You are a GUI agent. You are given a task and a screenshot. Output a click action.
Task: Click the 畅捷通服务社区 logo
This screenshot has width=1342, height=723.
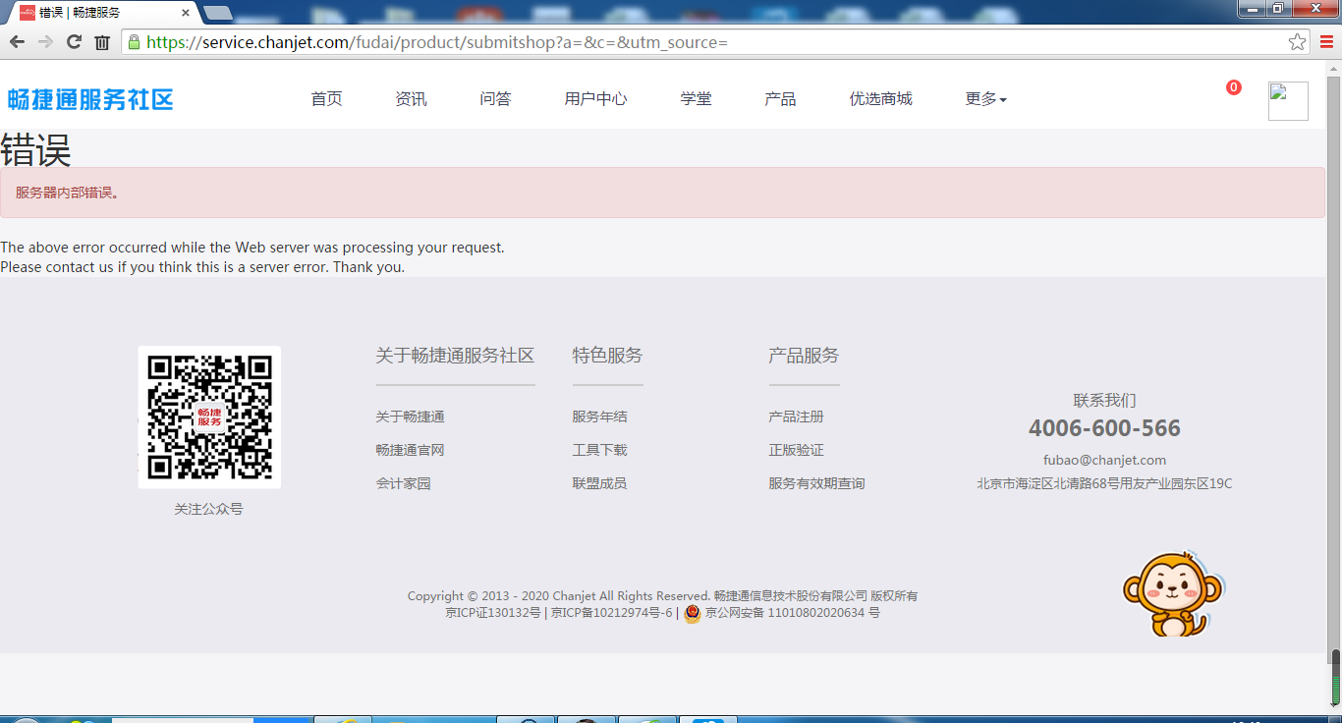click(90, 99)
